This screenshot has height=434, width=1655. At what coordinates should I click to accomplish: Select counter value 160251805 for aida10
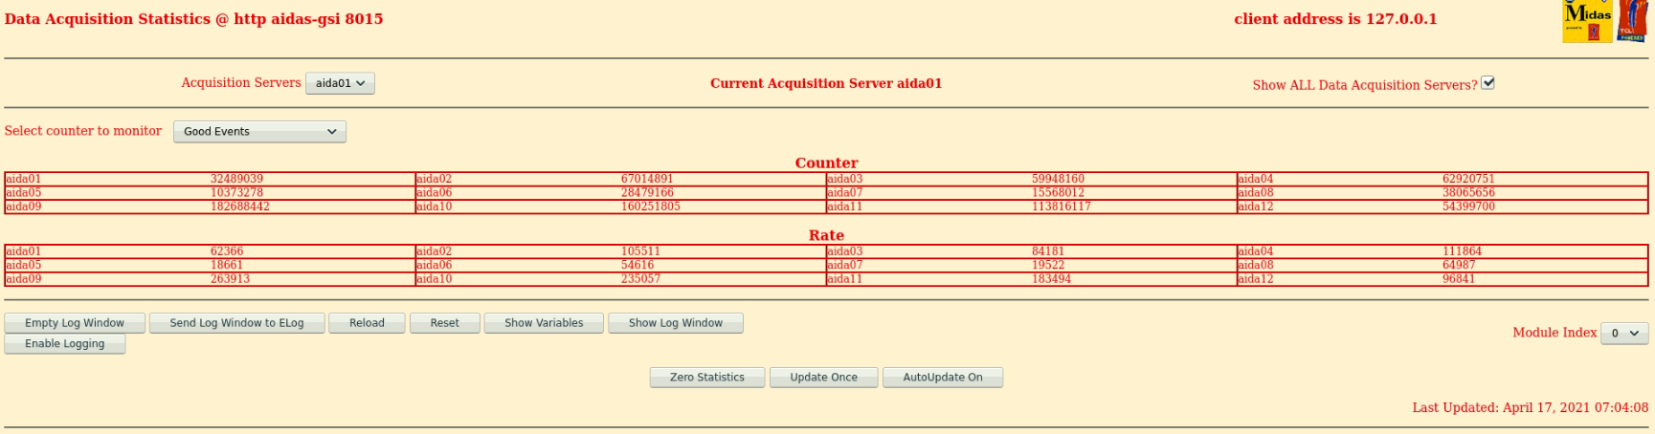tap(651, 206)
